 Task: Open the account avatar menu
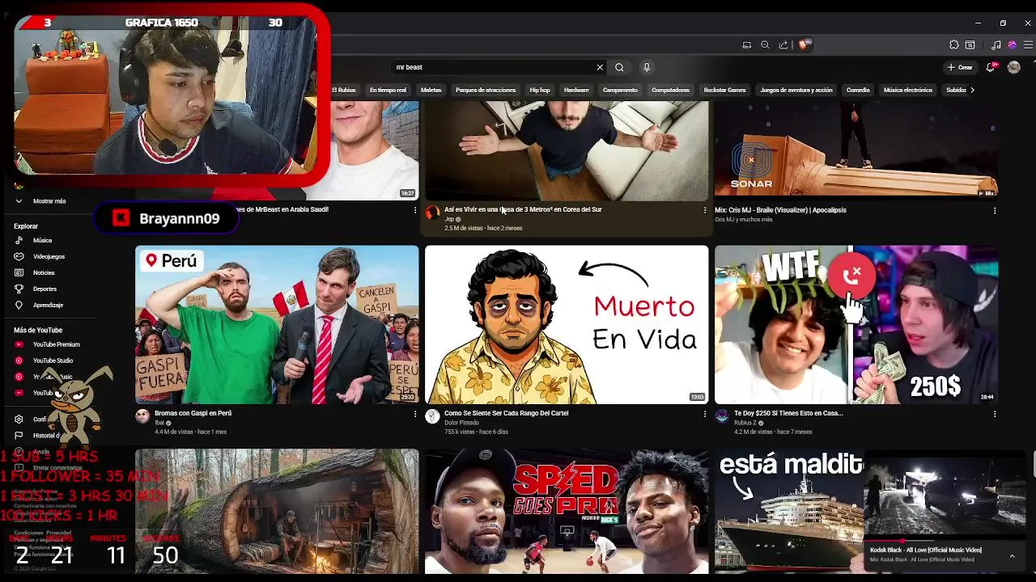[x=1014, y=67]
